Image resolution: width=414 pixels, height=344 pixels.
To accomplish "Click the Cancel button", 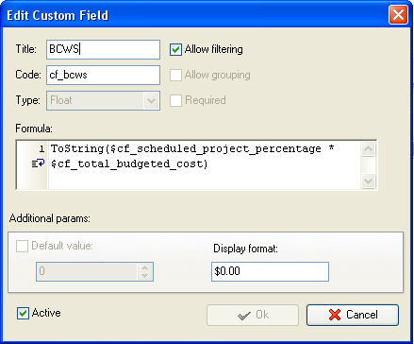I will [353, 315].
